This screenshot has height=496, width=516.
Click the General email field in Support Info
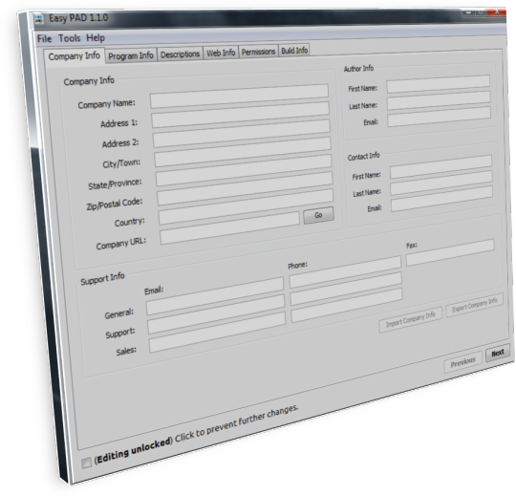click(215, 296)
